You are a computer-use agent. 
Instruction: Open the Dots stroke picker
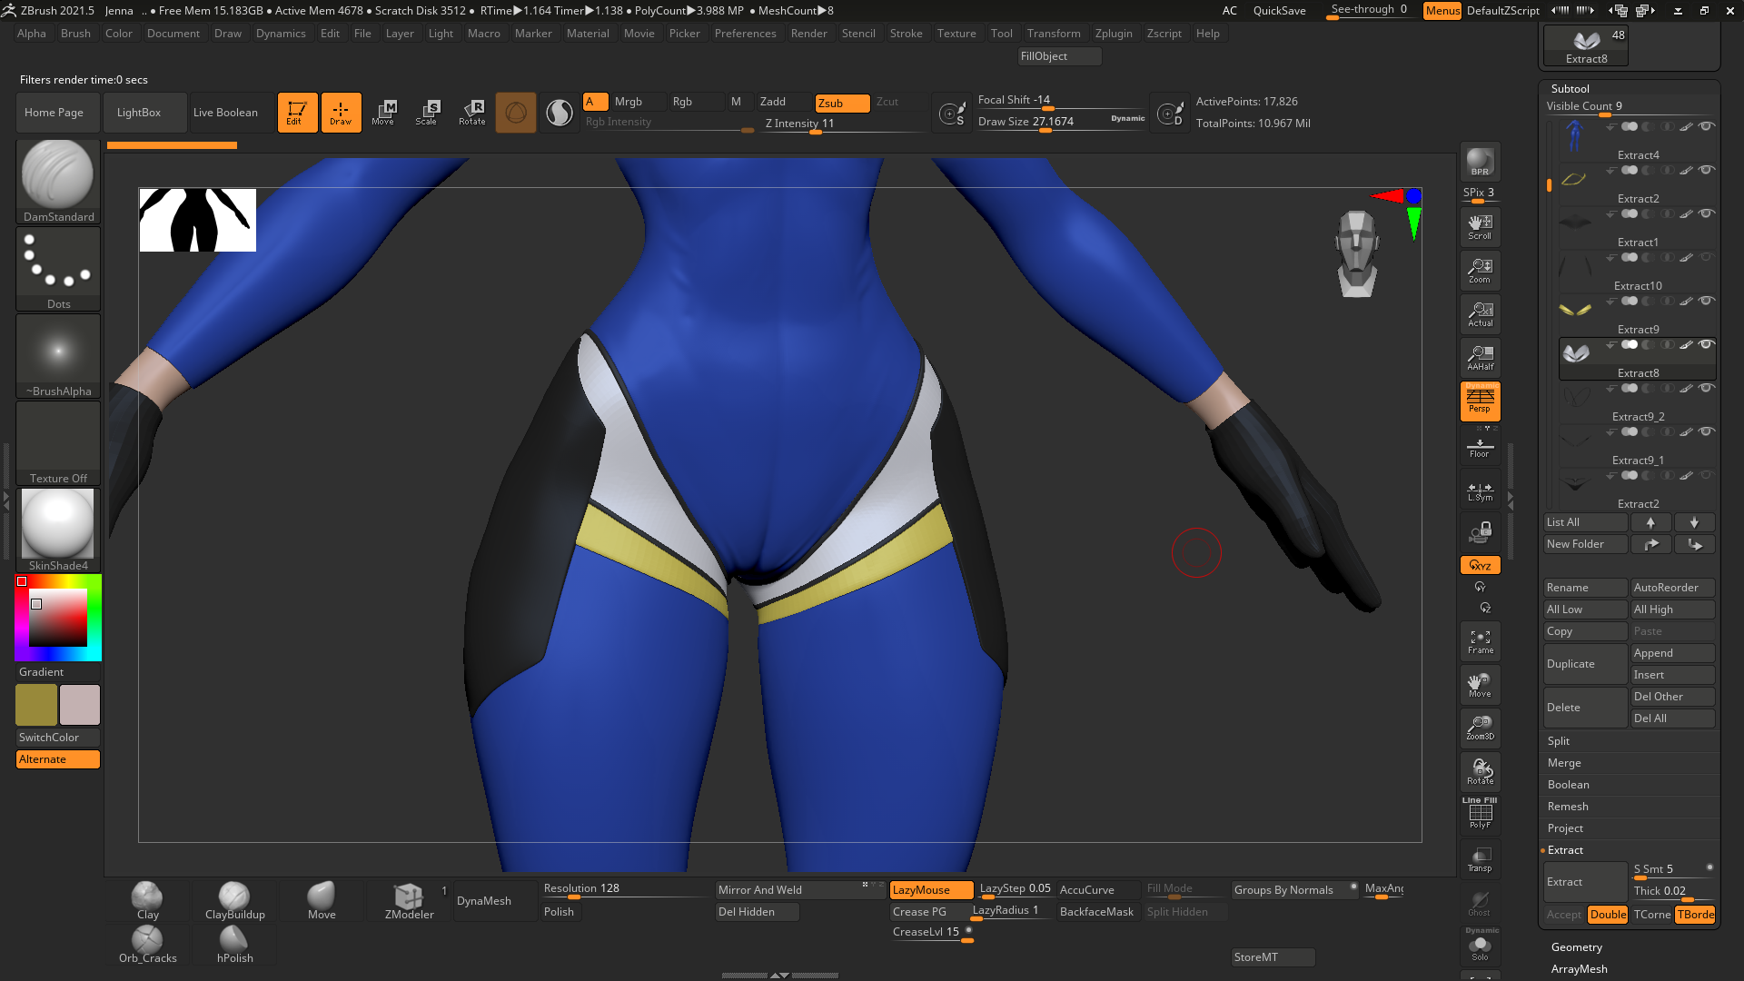point(58,269)
